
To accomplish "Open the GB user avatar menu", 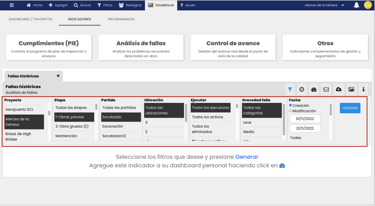I will coord(368,5).
